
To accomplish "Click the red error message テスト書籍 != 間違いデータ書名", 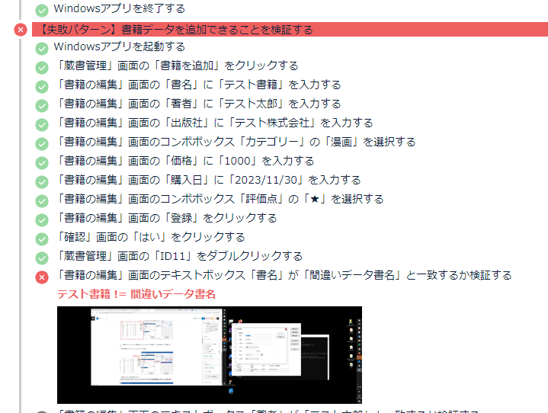I will click(x=136, y=294).
